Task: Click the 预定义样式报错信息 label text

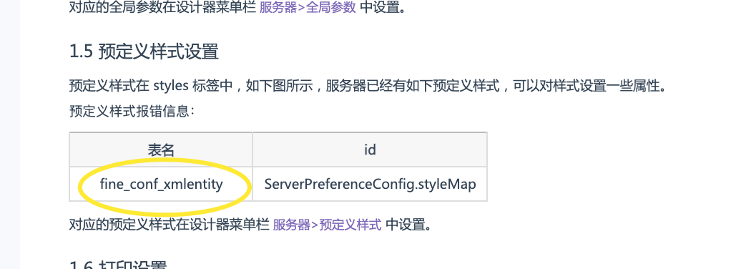Action: click(132, 112)
